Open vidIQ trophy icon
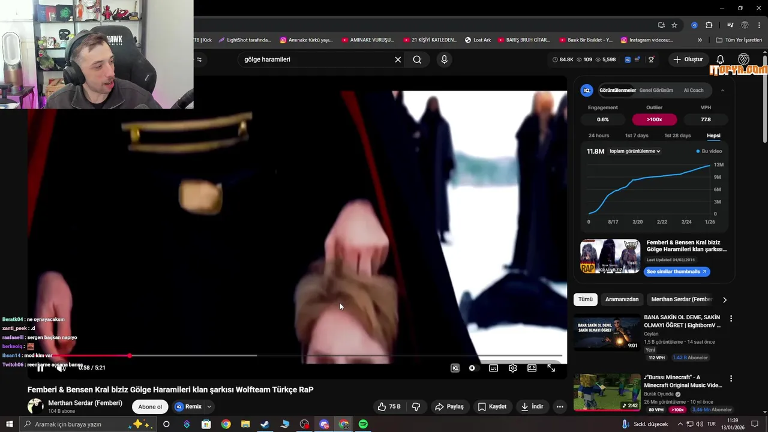This screenshot has width=768, height=432. point(651,59)
